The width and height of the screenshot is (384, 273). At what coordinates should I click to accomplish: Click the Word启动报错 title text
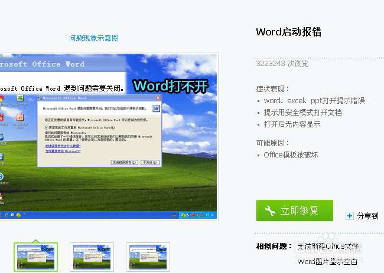pos(288,32)
